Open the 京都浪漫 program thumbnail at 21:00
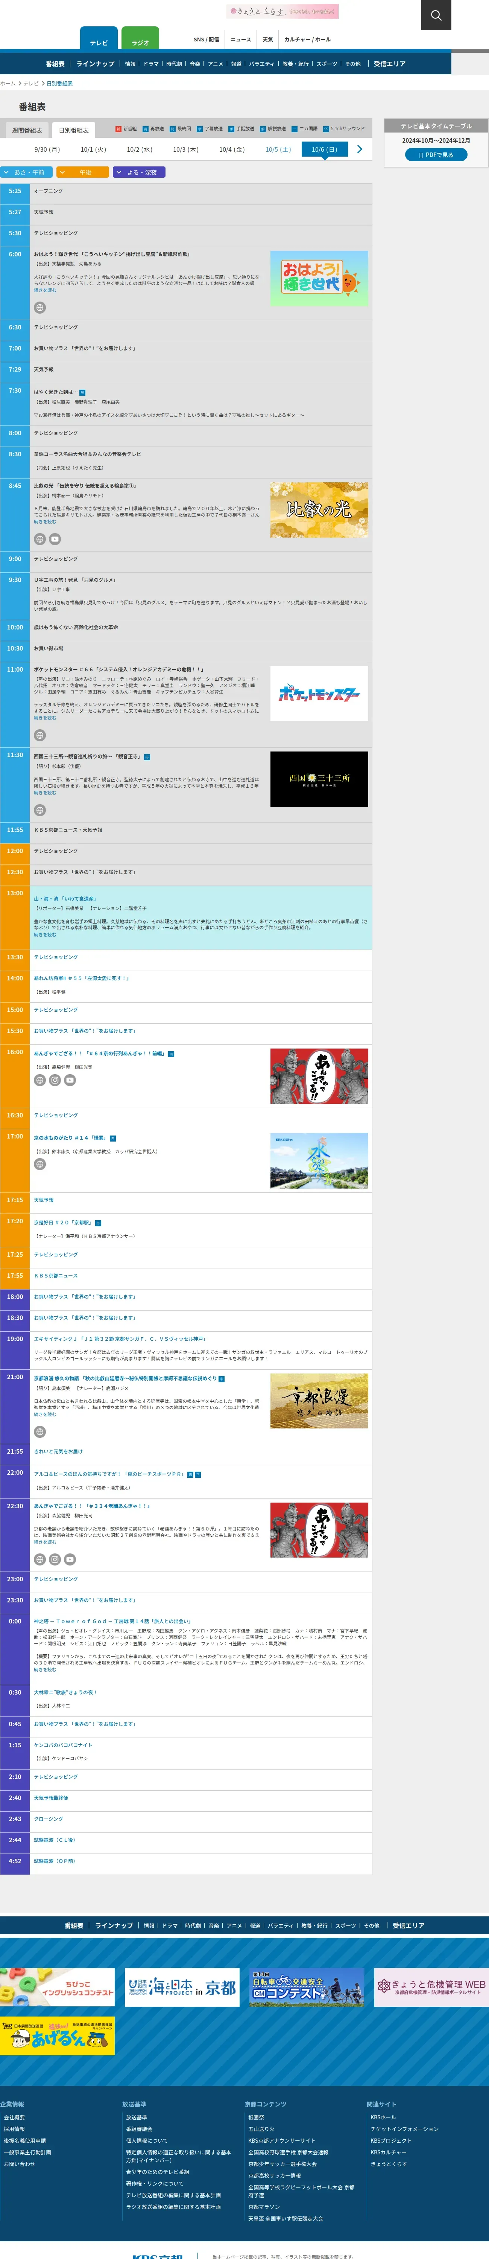Image resolution: width=489 pixels, height=2259 pixels. [319, 1401]
